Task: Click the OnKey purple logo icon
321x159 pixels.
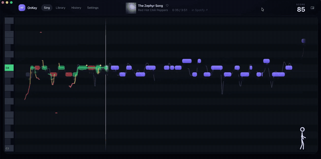Action: pyautogui.click(x=22, y=8)
